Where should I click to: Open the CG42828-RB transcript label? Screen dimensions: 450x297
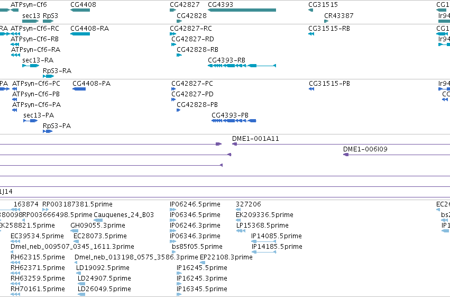pos(197,50)
